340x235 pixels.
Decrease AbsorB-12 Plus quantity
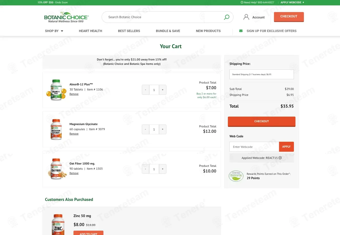point(145,90)
